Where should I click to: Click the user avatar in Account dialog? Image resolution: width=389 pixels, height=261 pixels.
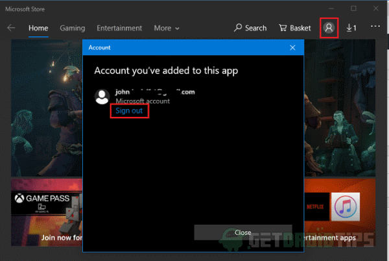tap(102, 97)
